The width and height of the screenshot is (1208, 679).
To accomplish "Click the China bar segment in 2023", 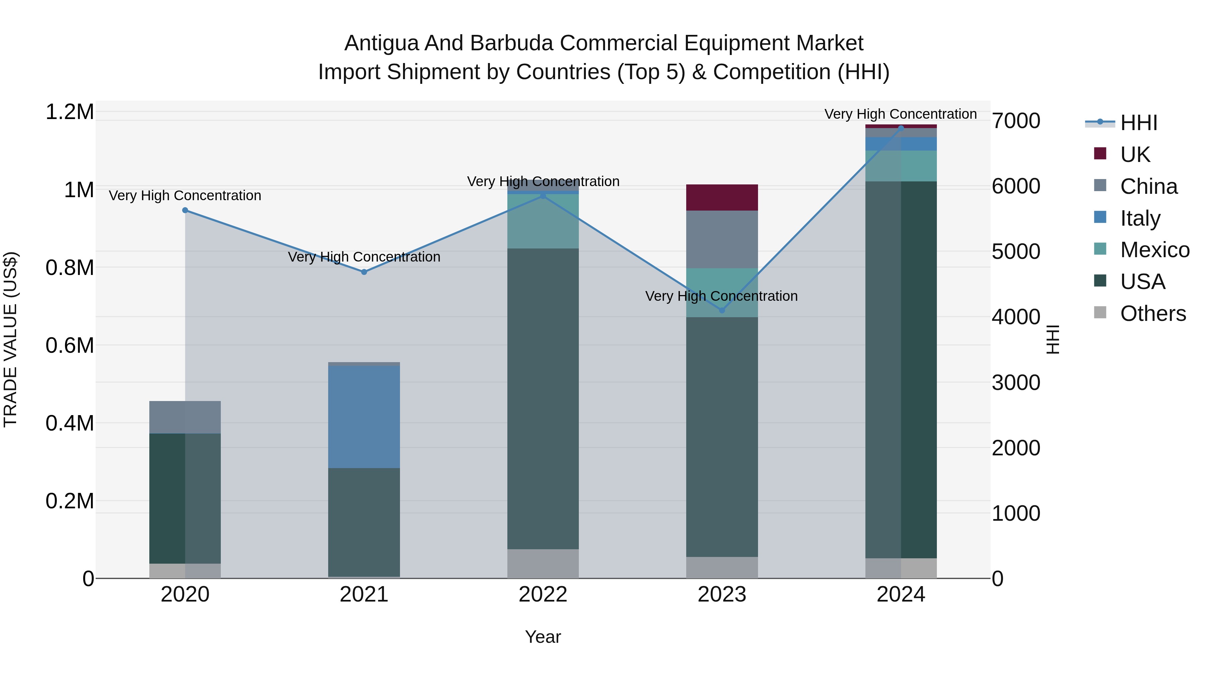I will pos(722,239).
